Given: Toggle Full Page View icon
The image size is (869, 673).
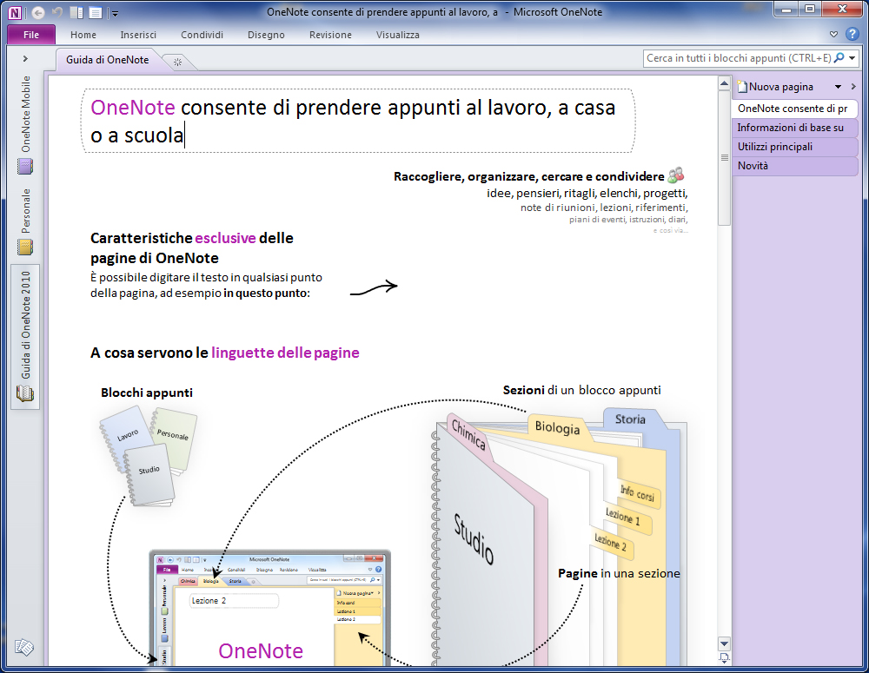Looking at the screenshot, I should (x=95, y=12).
